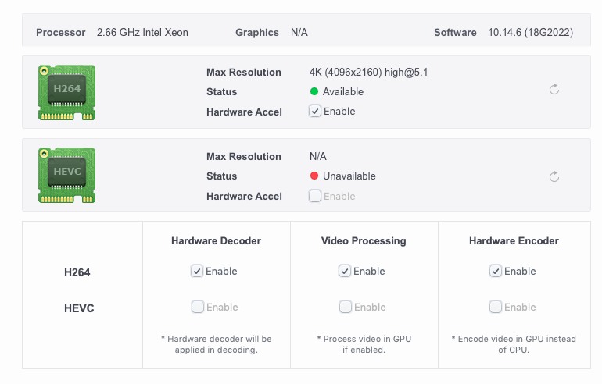
Task: Click the HEVC row label in table
Action: (x=79, y=308)
